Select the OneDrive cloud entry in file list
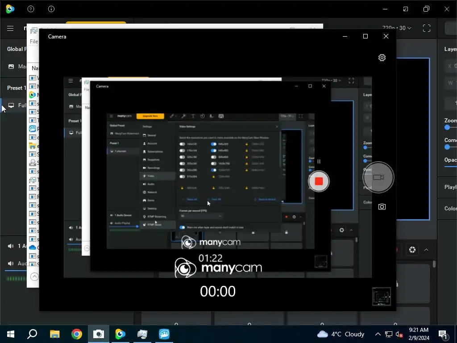This screenshot has width=457, height=343. 32,247
